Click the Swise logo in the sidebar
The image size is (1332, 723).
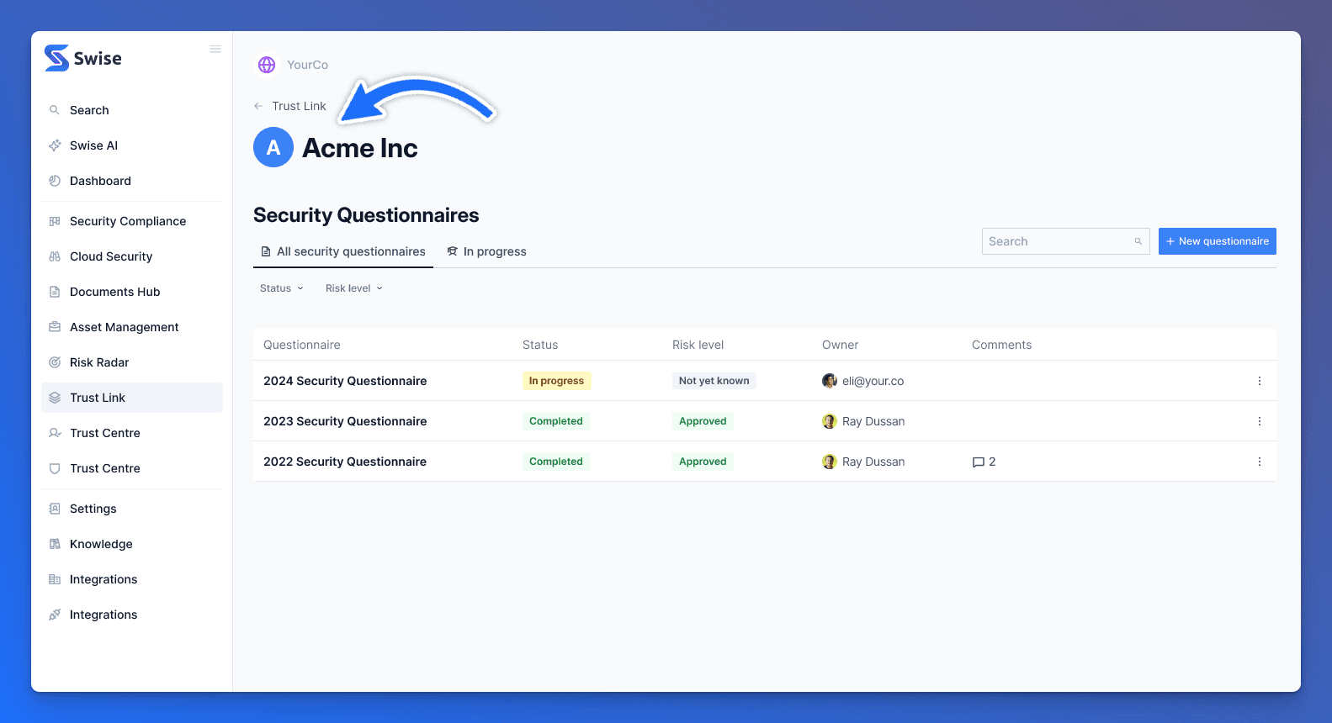(82, 58)
